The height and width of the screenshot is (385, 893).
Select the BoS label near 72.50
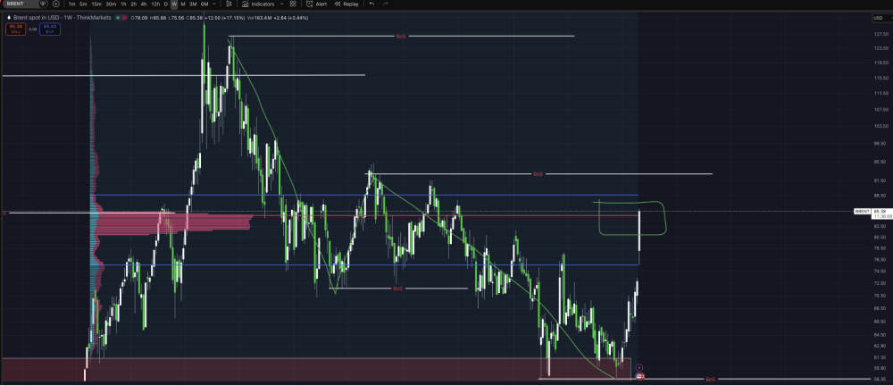point(398,289)
